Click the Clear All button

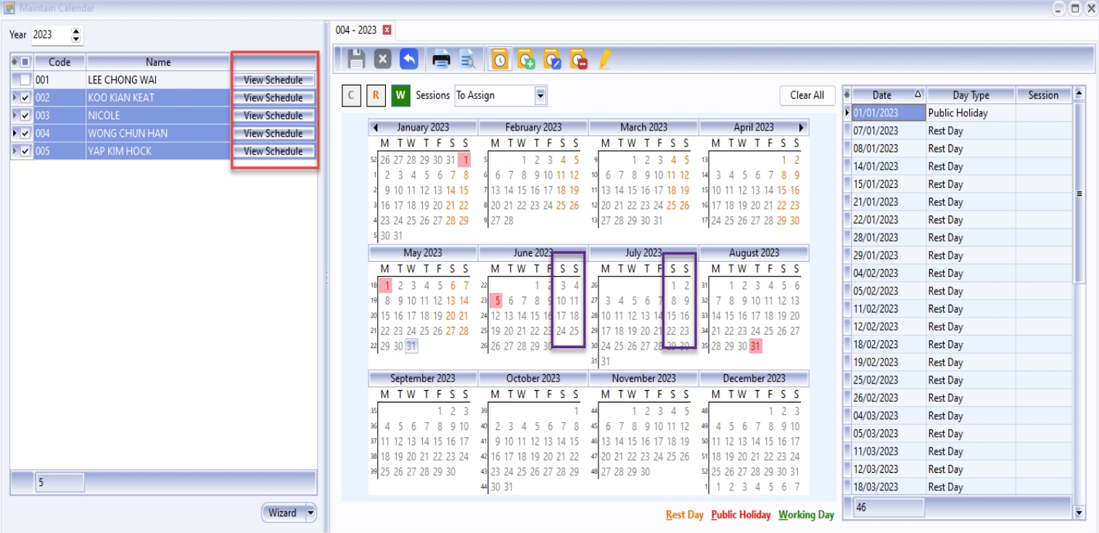(x=807, y=95)
